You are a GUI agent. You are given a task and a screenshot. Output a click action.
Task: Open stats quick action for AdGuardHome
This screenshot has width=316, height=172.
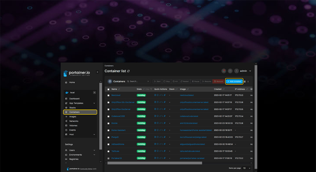pos(160,144)
